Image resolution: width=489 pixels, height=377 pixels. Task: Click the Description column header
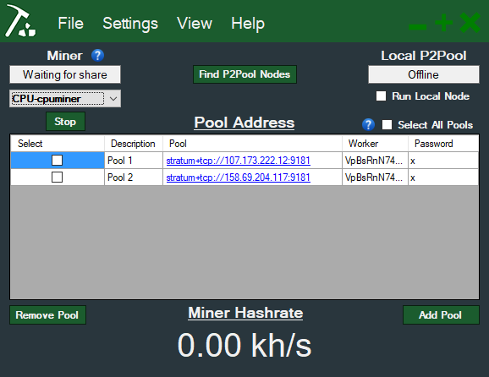point(134,144)
